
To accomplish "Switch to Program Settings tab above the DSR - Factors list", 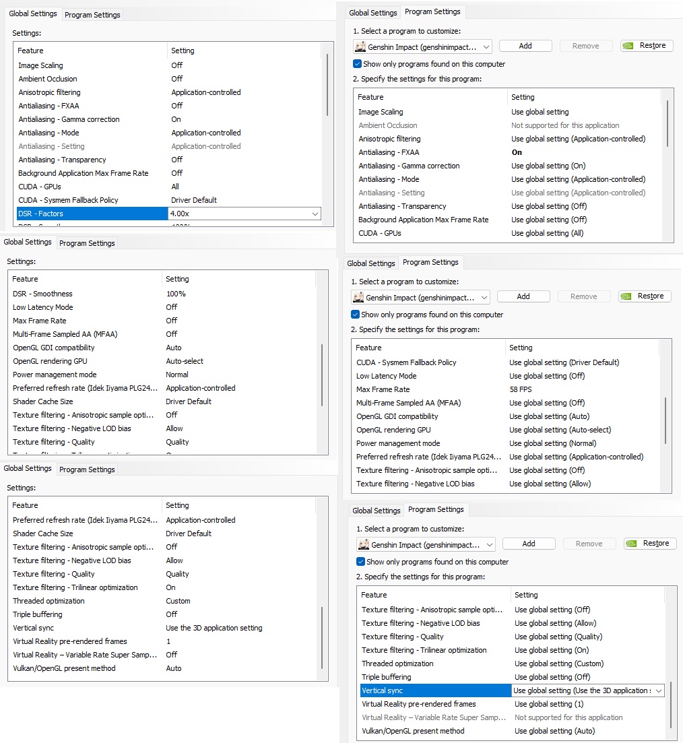I will pyautogui.click(x=92, y=15).
